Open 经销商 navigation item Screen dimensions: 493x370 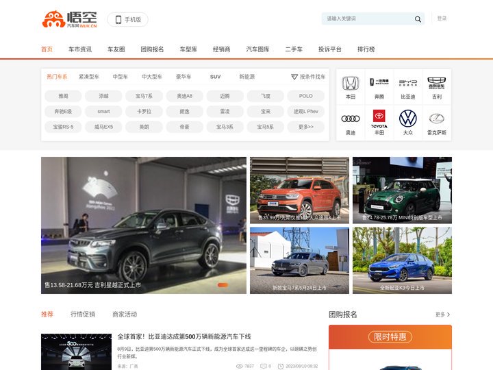221,49
